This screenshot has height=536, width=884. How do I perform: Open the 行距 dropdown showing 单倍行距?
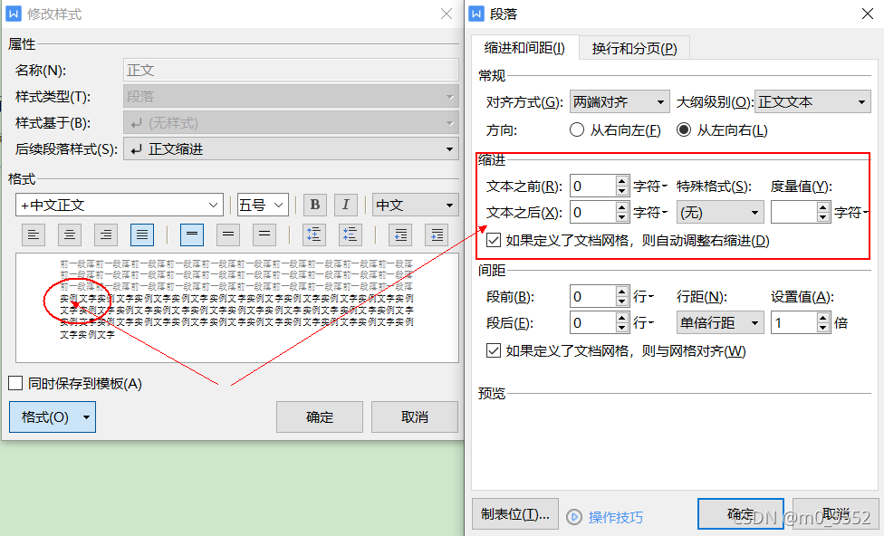[x=719, y=322]
